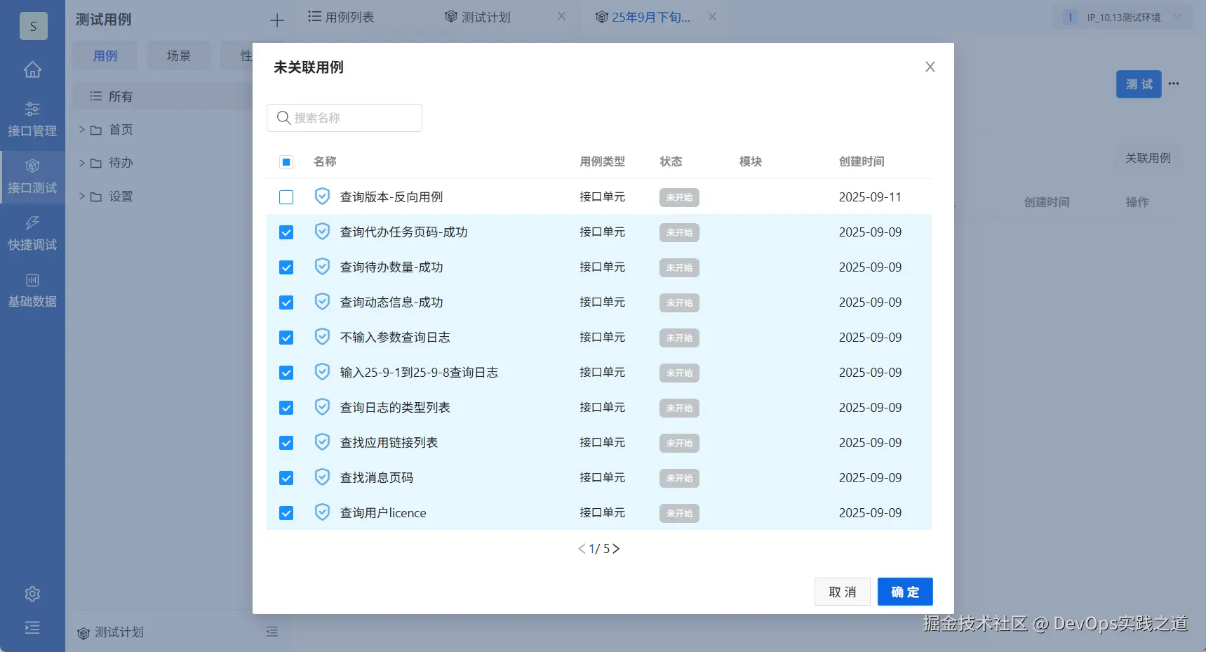The height and width of the screenshot is (652, 1206).
Task: Click 未开始 status of 查询版本-反向用例
Action: coord(679,197)
